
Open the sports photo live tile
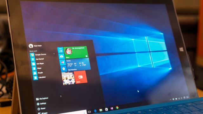point(68,78)
